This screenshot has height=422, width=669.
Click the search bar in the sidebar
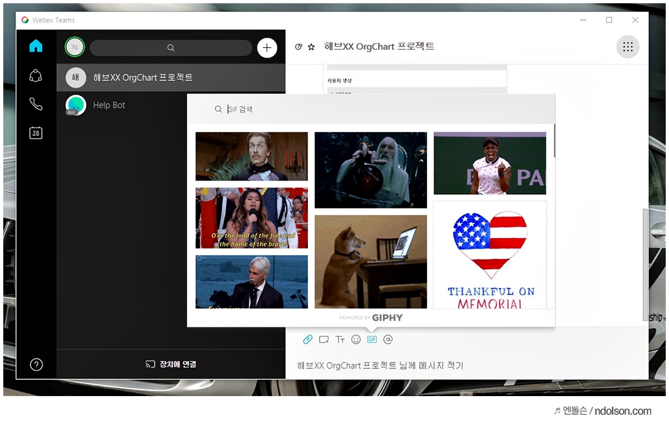171,48
